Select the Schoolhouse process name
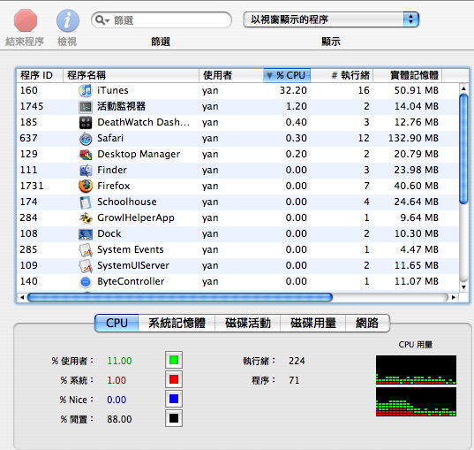Image resolution: width=474 pixels, height=450 pixels. (126, 202)
